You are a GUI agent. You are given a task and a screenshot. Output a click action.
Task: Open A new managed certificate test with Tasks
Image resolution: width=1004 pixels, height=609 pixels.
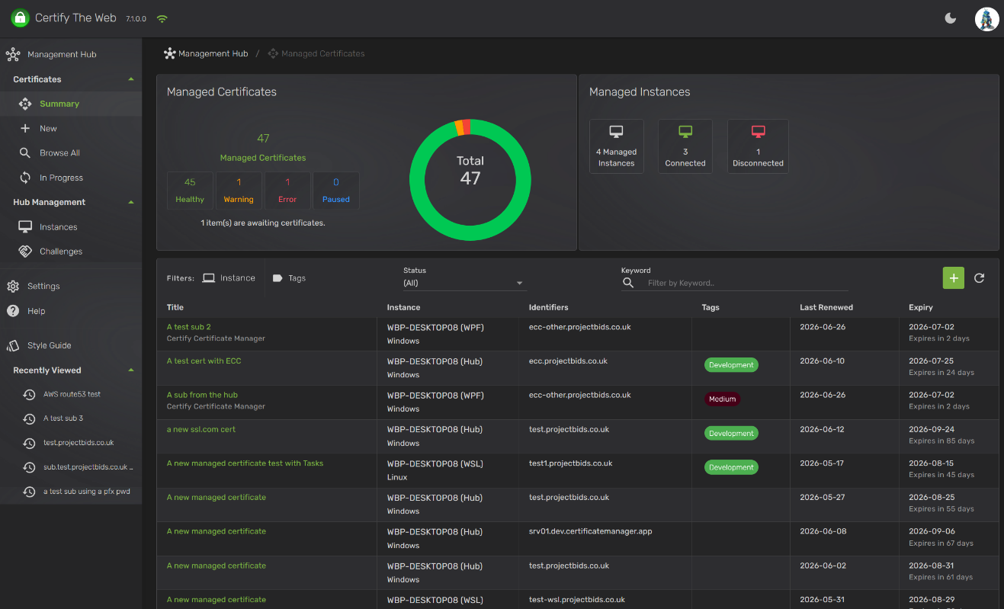click(x=245, y=463)
